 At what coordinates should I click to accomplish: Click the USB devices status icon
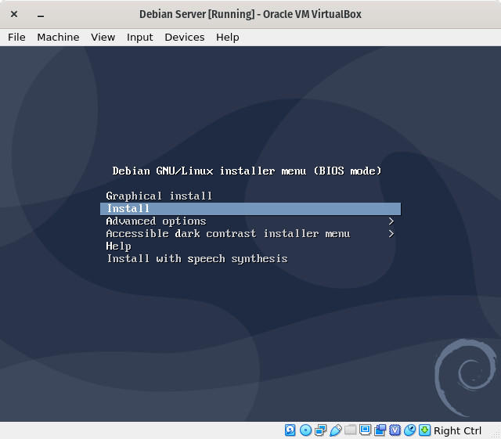(x=335, y=430)
